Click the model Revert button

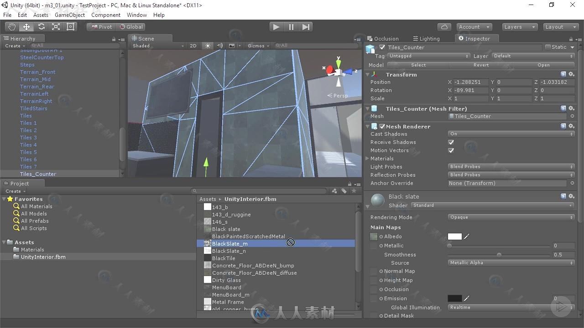click(x=481, y=65)
